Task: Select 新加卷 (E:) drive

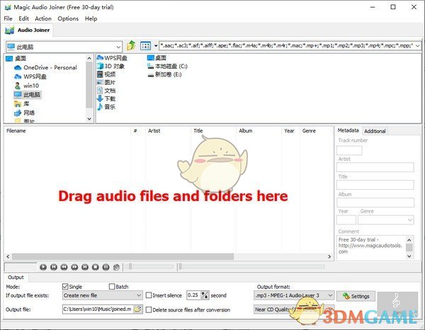Action: (164, 74)
